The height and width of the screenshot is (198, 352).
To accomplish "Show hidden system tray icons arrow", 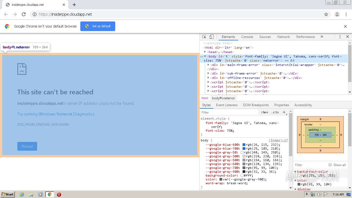I will click(307, 194).
